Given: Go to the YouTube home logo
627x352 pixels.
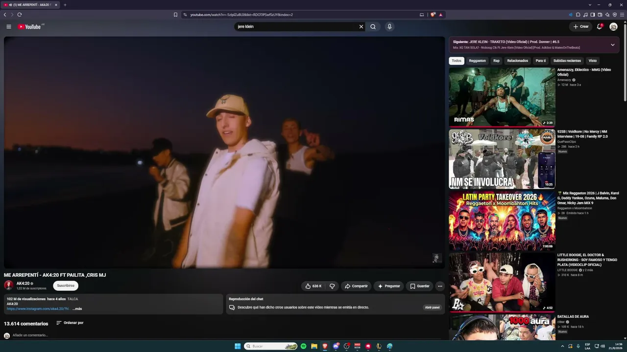Looking at the screenshot, I should [29, 27].
